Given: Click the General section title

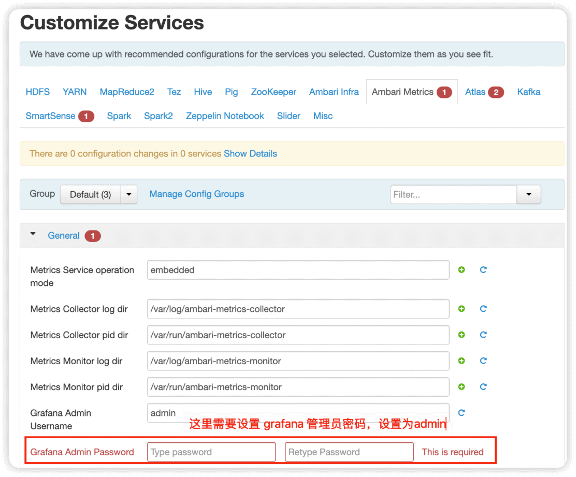Looking at the screenshot, I should 64,236.
